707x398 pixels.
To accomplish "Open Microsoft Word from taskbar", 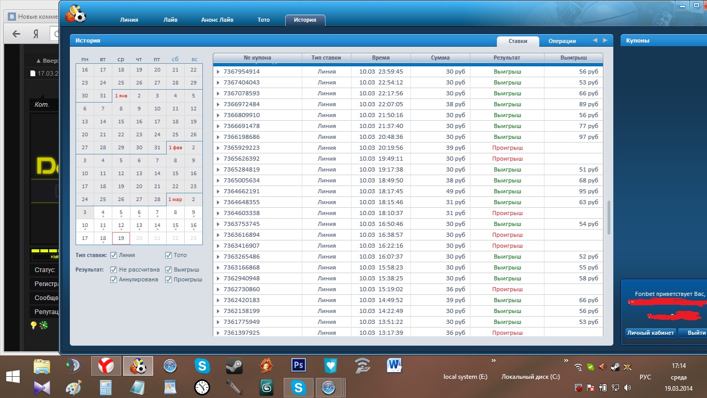I will tap(394, 366).
